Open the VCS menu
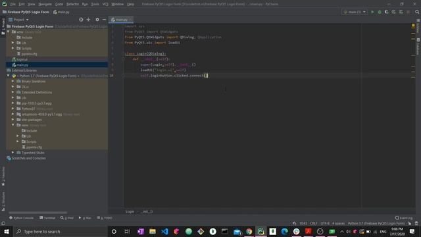 pos(105,5)
